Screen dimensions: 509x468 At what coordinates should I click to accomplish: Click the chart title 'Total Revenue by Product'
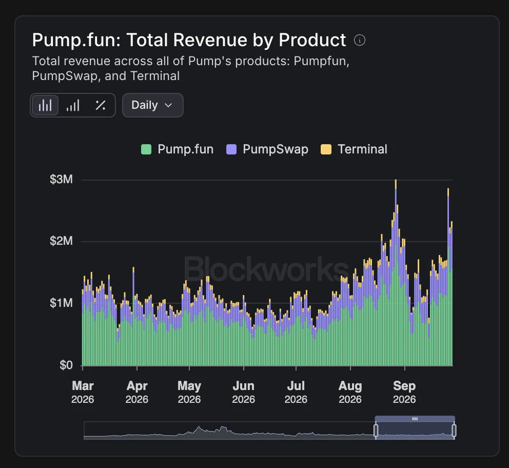click(x=236, y=40)
